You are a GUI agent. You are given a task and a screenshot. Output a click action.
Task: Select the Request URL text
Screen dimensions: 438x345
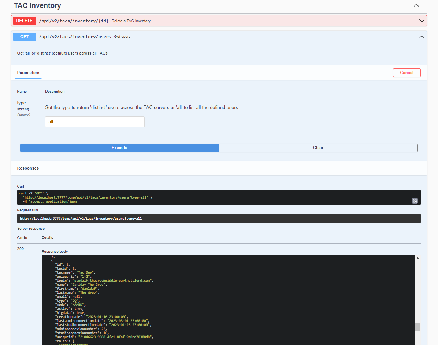pos(81,218)
